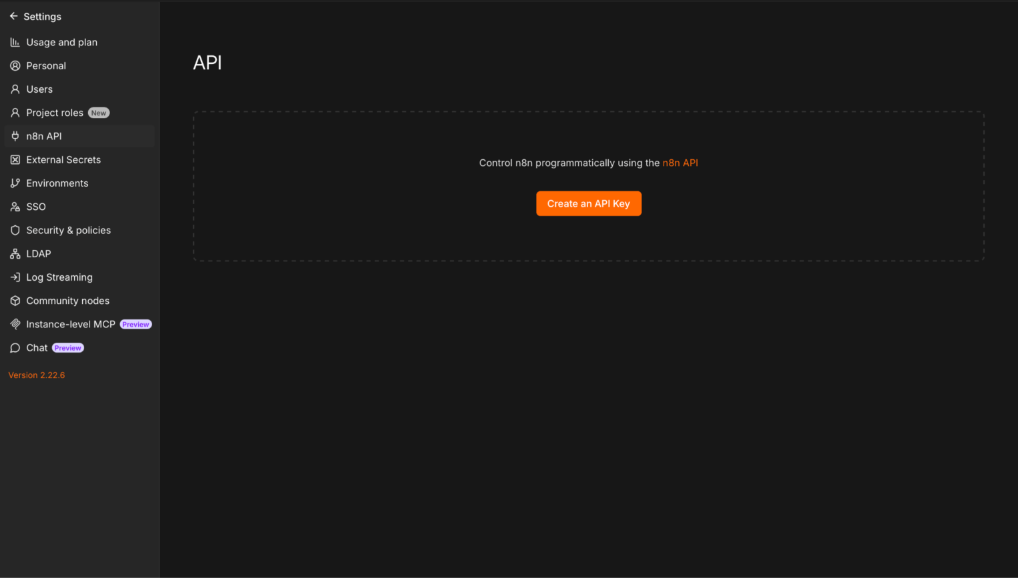Click Create an API Key button
1018x578 pixels.
(x=589, y=204)
